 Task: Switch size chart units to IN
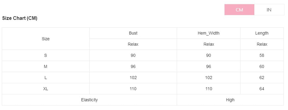[269, 10]
